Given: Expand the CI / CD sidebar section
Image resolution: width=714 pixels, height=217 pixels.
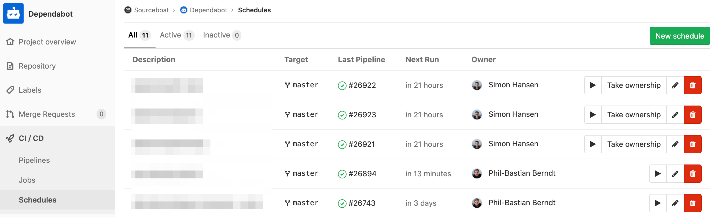Looking at the screenshot, I should [31, 138].
